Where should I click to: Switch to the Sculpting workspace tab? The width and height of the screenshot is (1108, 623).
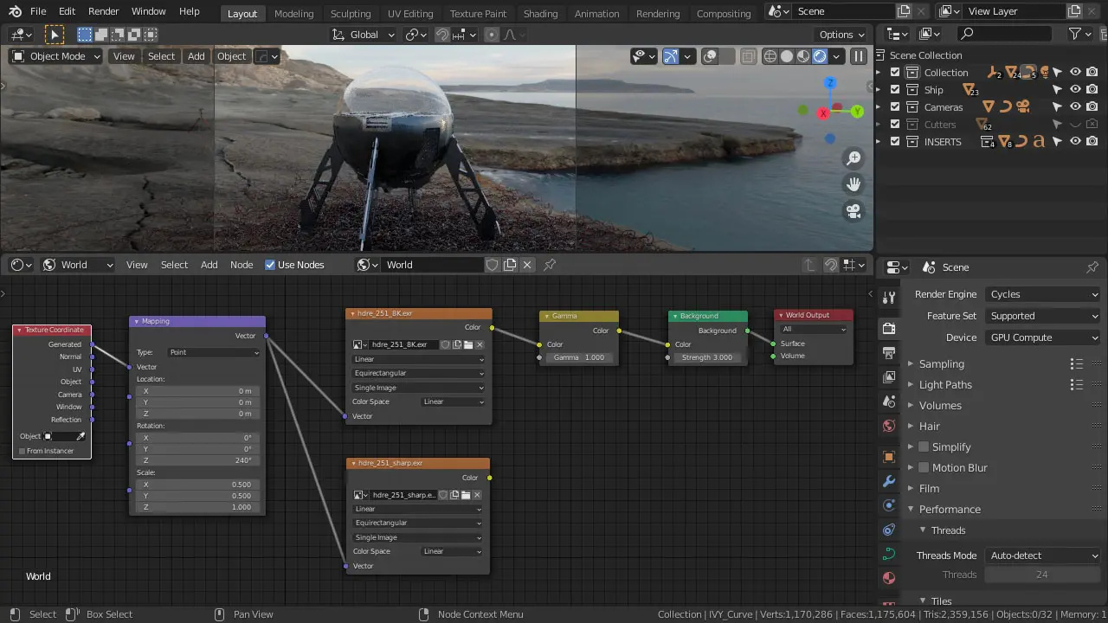click(351, 13)
